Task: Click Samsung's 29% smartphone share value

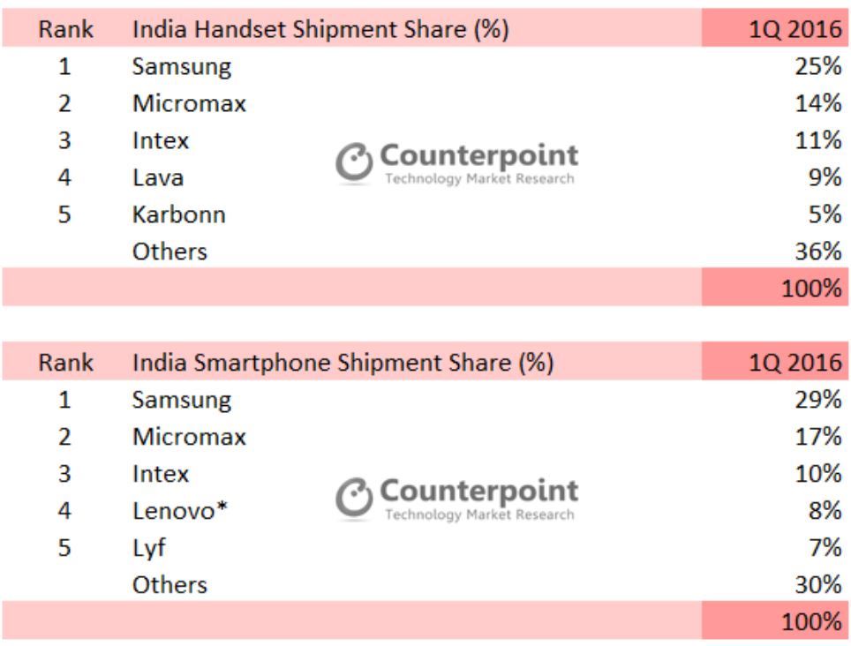Action: (818, 400)
